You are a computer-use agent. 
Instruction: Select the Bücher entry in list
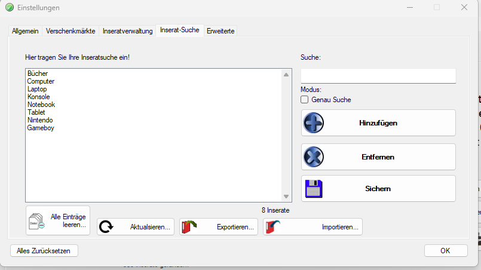pos(38,73)
